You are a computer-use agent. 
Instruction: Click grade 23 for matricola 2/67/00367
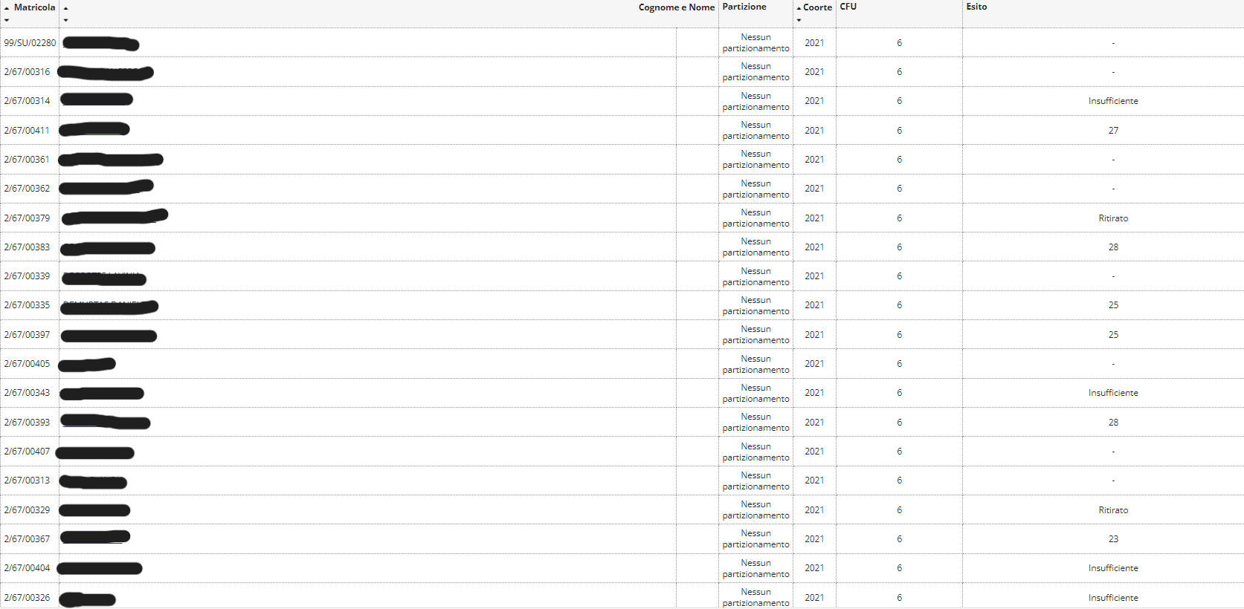click(1113, 539)
